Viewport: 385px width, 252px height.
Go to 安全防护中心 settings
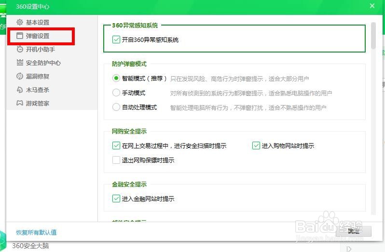click(43, 63)
